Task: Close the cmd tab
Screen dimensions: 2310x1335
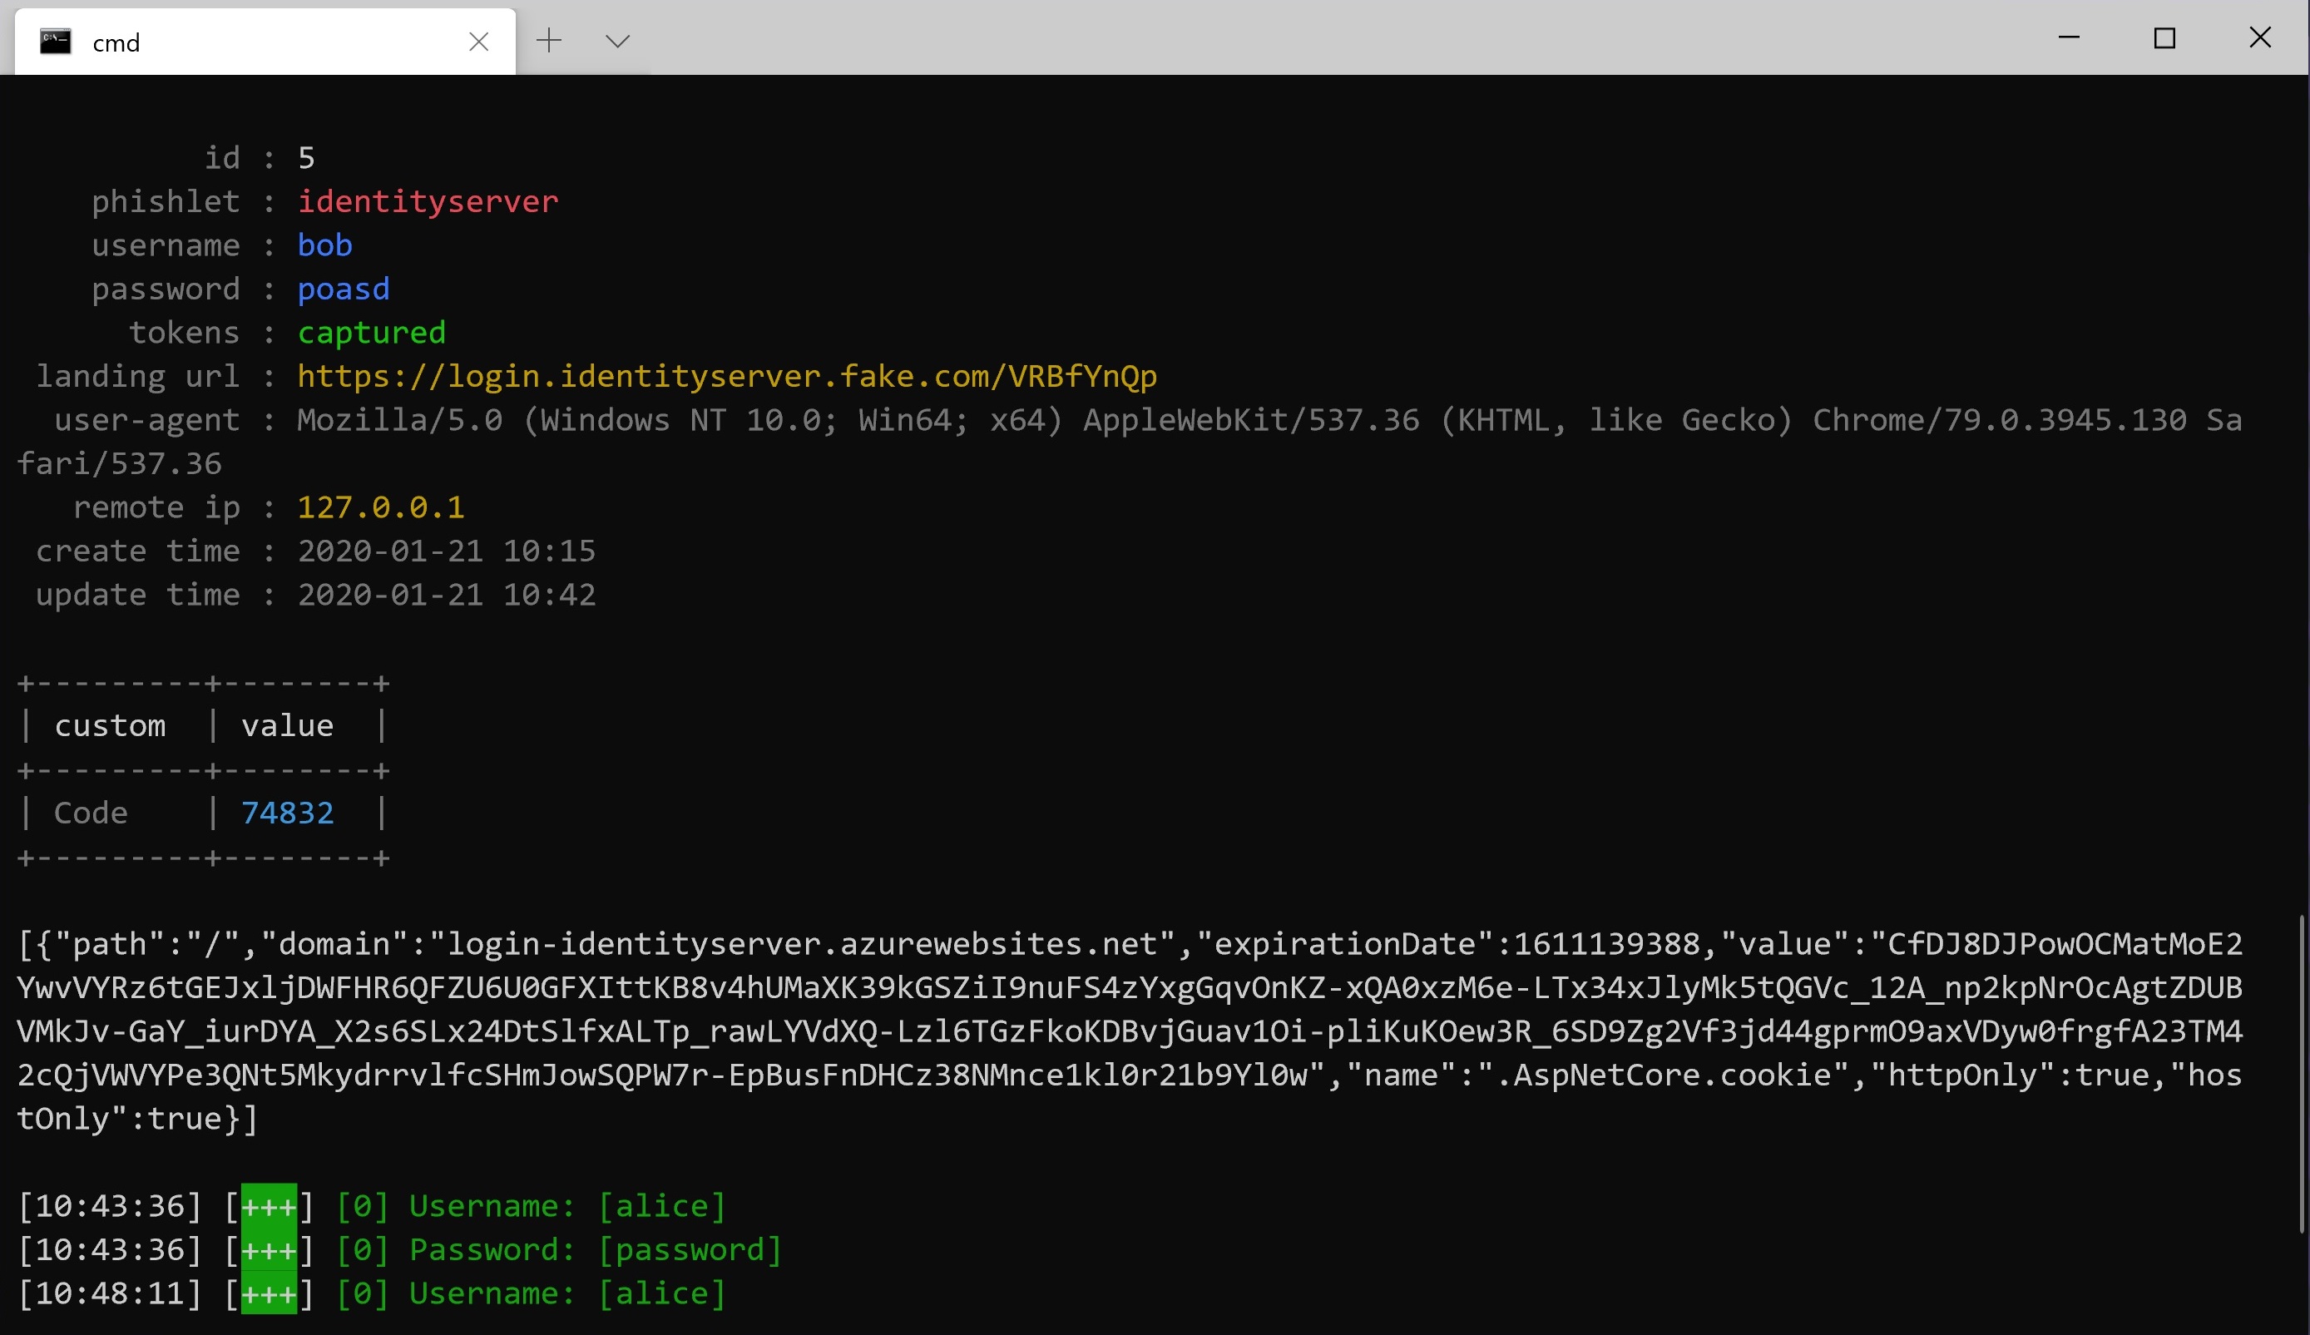Action: [x=478, y=42]
